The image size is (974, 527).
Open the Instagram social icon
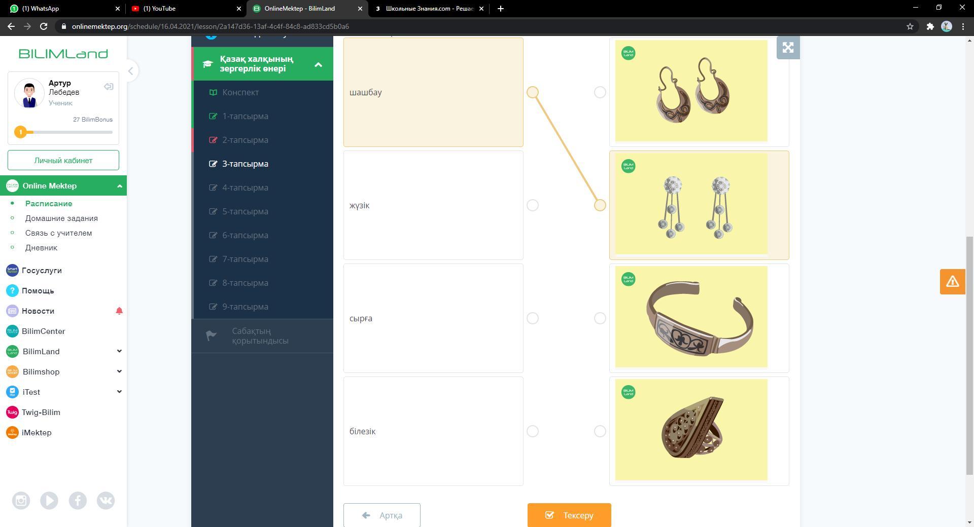(x=21, y=501)
